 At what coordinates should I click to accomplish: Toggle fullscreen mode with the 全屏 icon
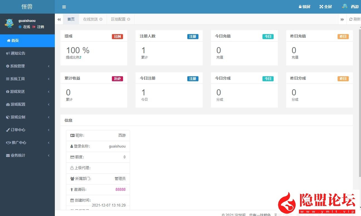tap(325, 6)
